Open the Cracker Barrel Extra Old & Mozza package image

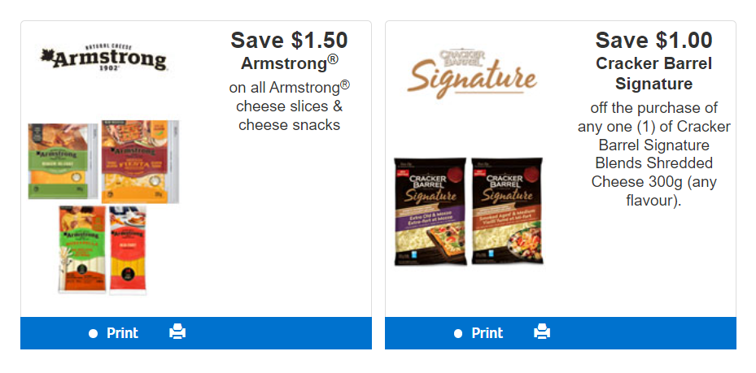(x=430, y=211)
